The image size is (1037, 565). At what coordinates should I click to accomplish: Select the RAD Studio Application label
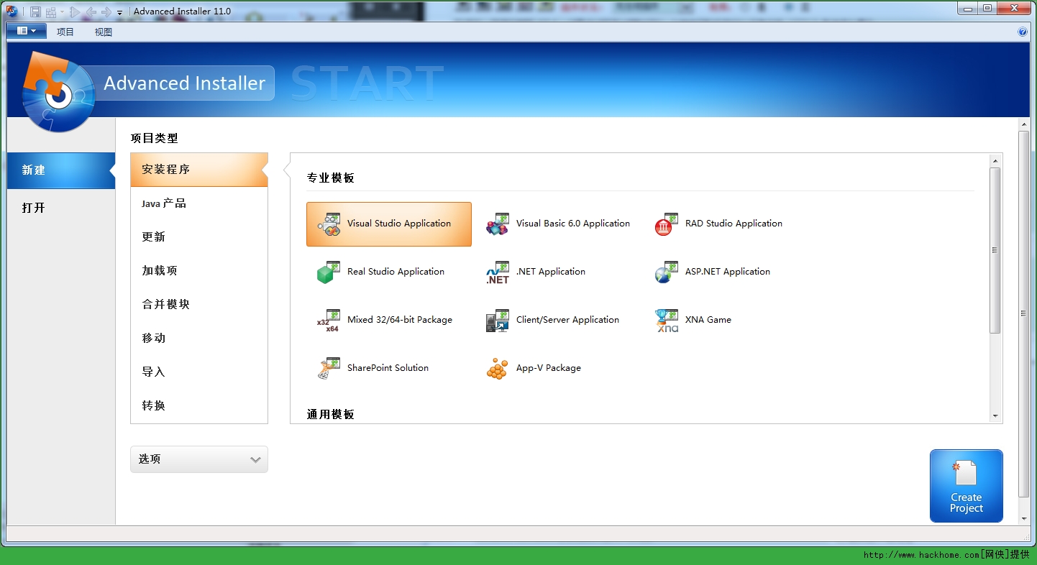pos(734,224)
